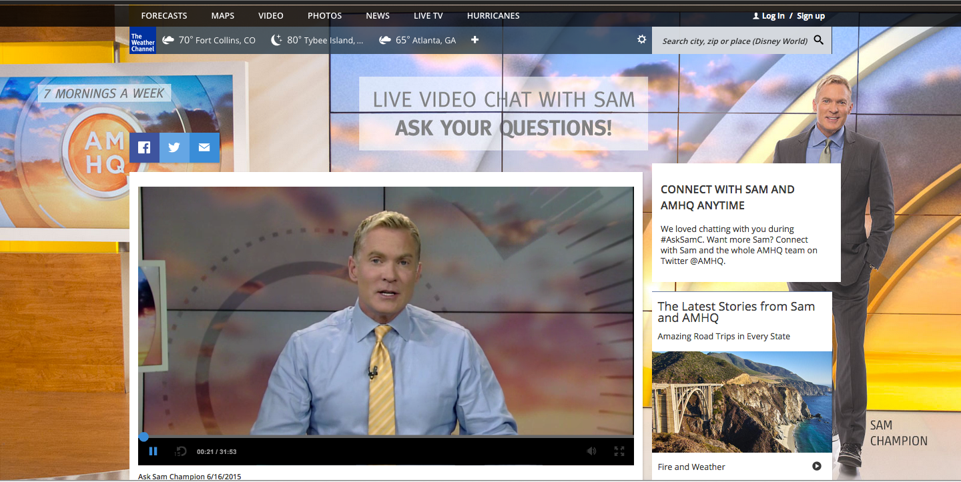The image size is (961, 482).
Task: Play the Fire and Weather story
Action: [x=817, y=467]
